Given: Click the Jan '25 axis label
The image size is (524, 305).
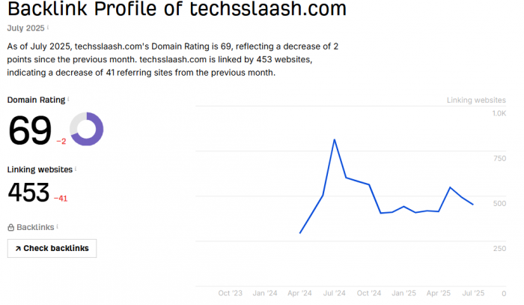Looking at the screenshot, I should pos(403,293).
